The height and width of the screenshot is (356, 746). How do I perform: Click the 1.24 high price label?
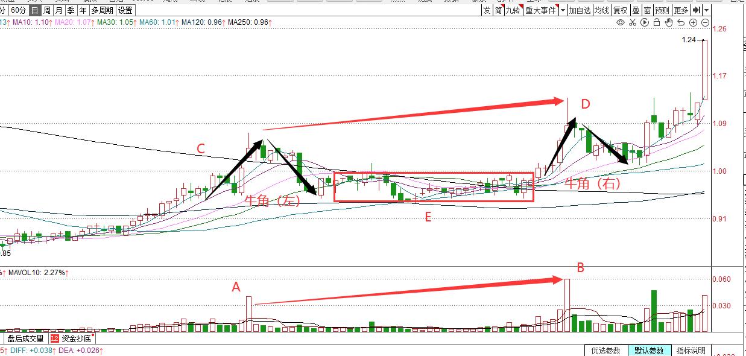(688, 40)
